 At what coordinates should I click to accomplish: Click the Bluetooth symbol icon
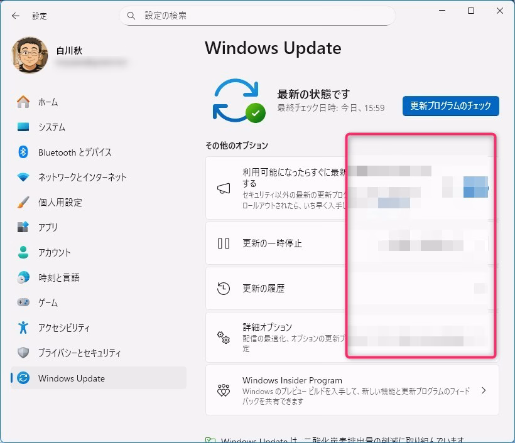[23, 152]
